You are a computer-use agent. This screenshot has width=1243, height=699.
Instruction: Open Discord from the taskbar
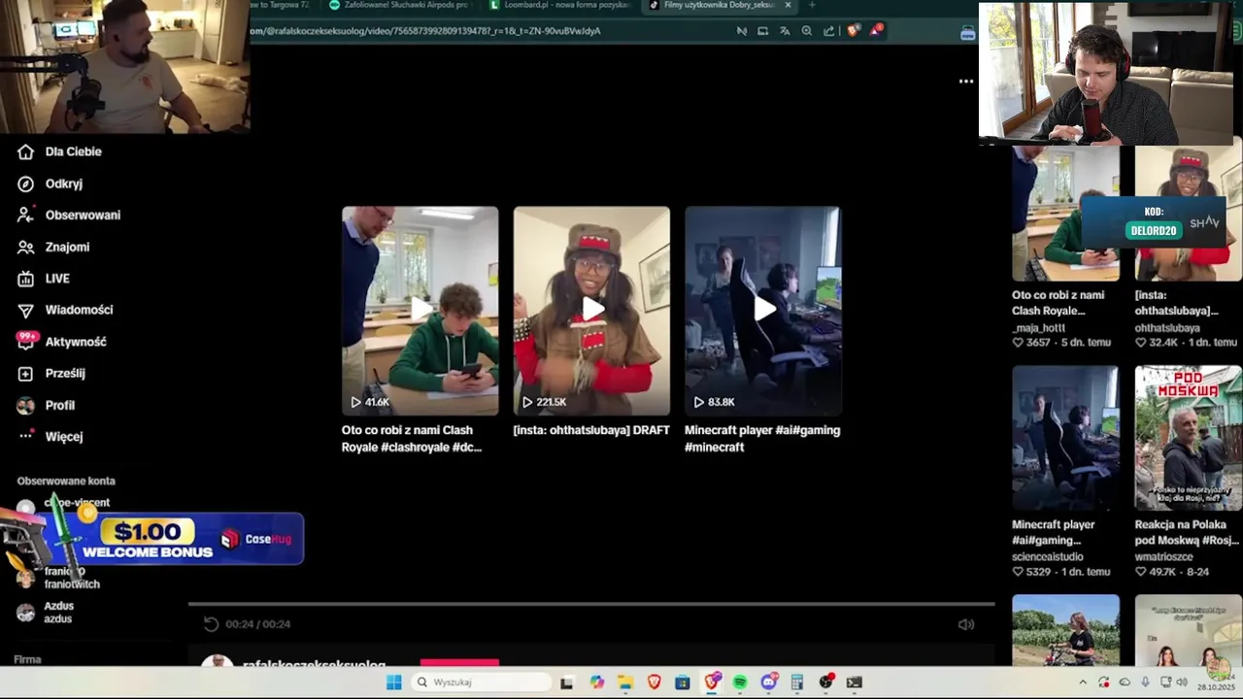click(769, 682)
